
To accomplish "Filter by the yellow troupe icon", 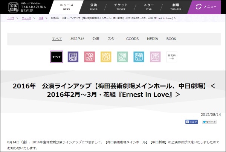I will point(106,57).
